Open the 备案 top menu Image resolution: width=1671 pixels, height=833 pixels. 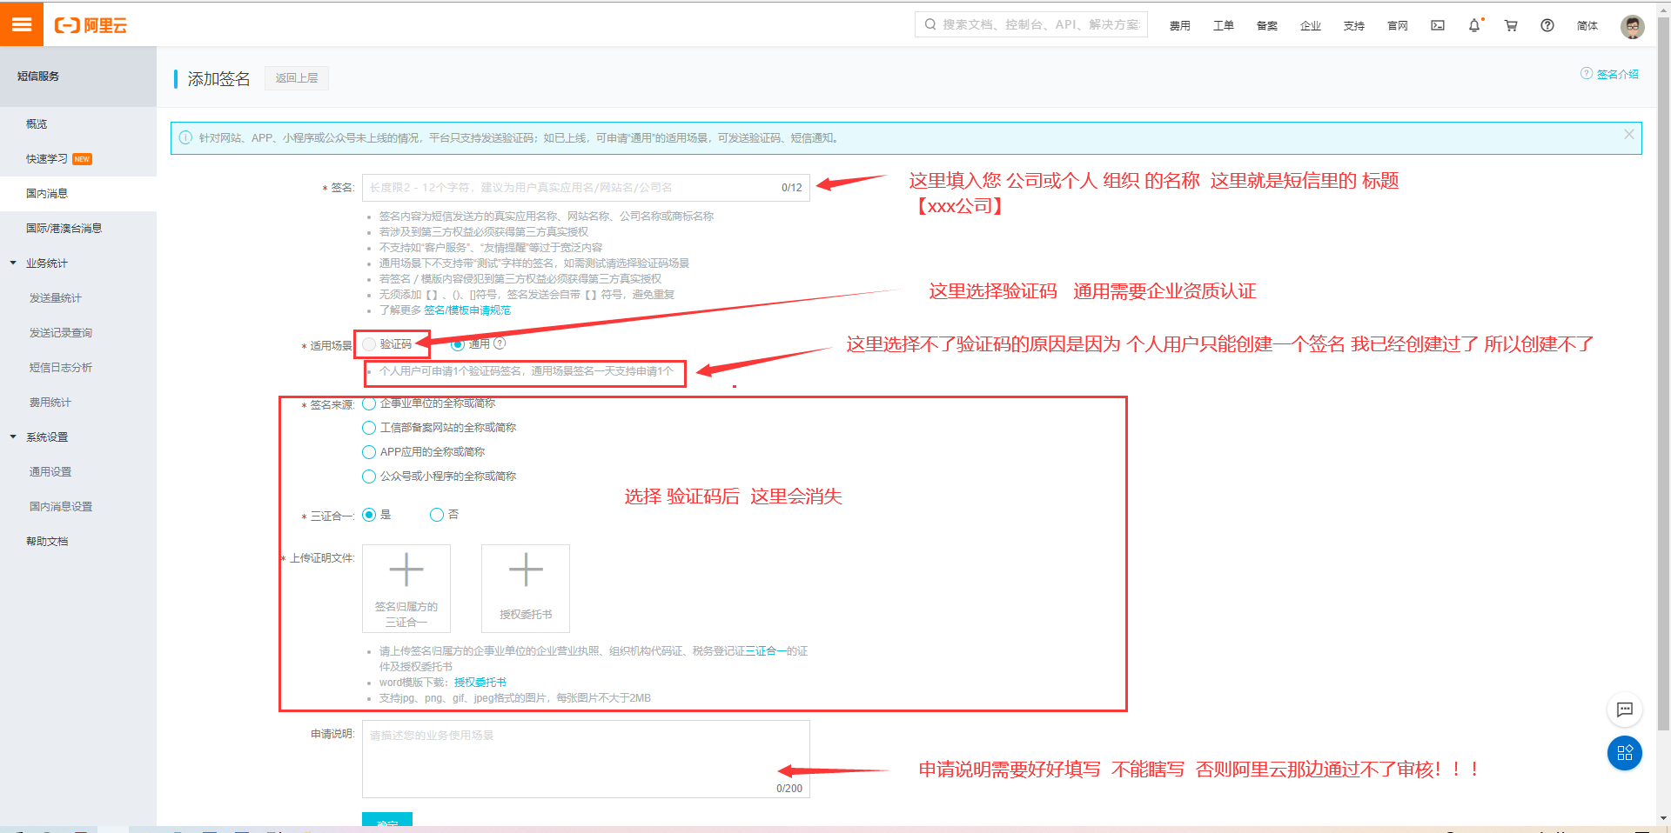(1267, 26)
